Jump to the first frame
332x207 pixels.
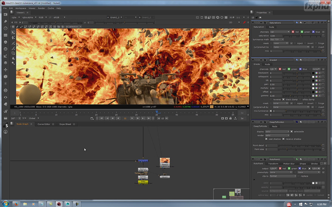click(101, 118)
